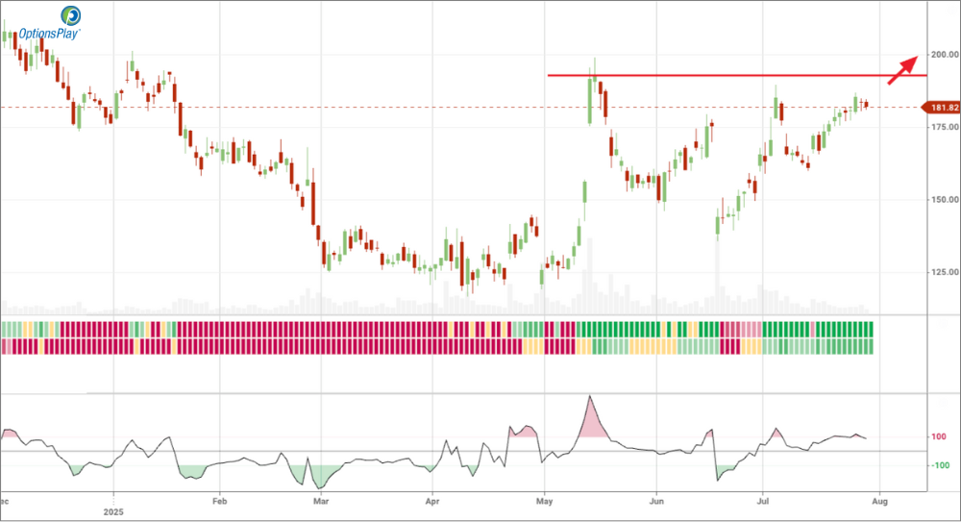961x522 pixels.
Task: Select the 200.00 price axis label
Action: [945, 55]
